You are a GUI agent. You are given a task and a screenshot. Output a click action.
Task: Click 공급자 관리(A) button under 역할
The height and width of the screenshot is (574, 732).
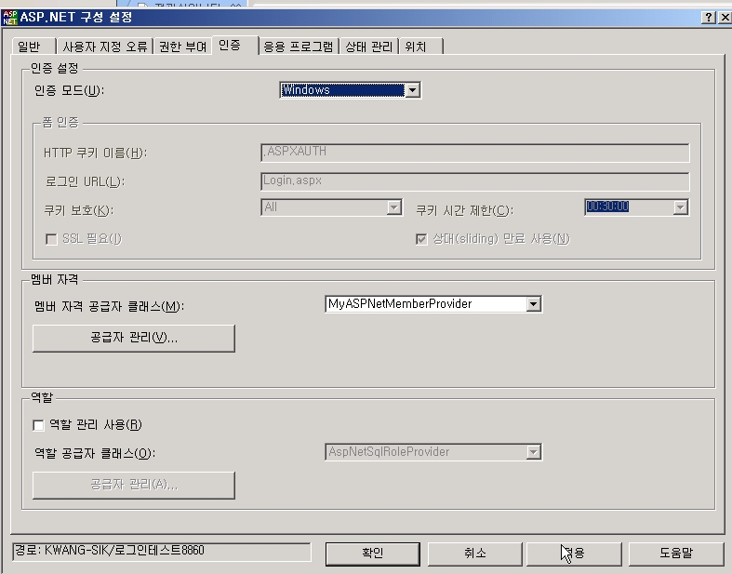tap(134, 485)
